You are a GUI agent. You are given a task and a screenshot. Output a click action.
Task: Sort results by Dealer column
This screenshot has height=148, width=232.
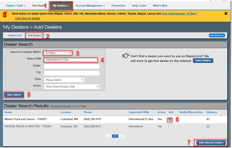point(8,112)
